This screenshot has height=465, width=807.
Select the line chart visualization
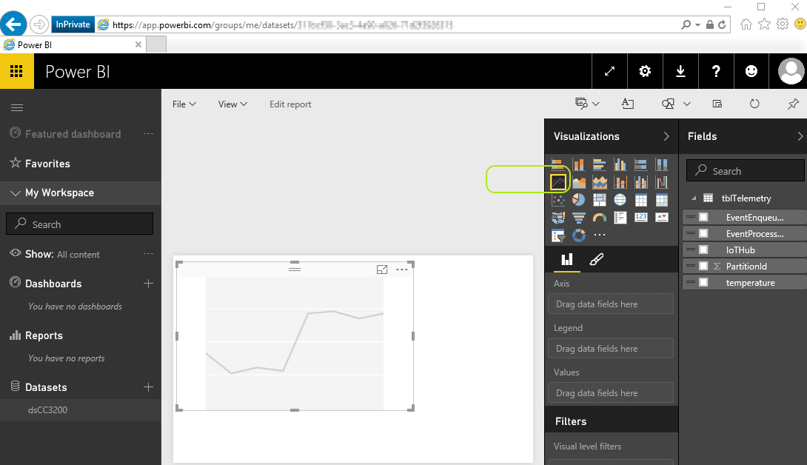point(558,182)
